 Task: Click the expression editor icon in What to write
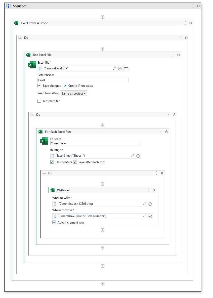point(144,204)
